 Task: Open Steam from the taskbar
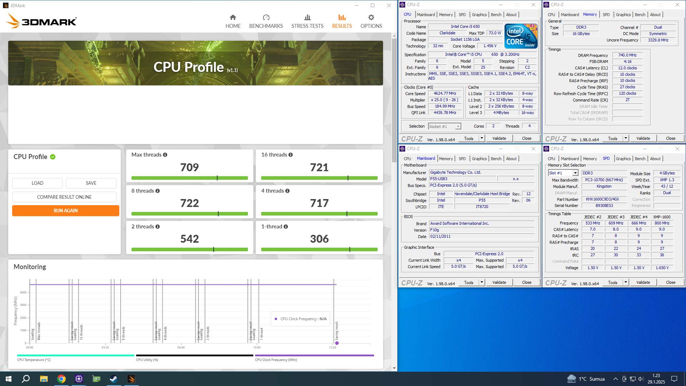(x=114, y=379)
